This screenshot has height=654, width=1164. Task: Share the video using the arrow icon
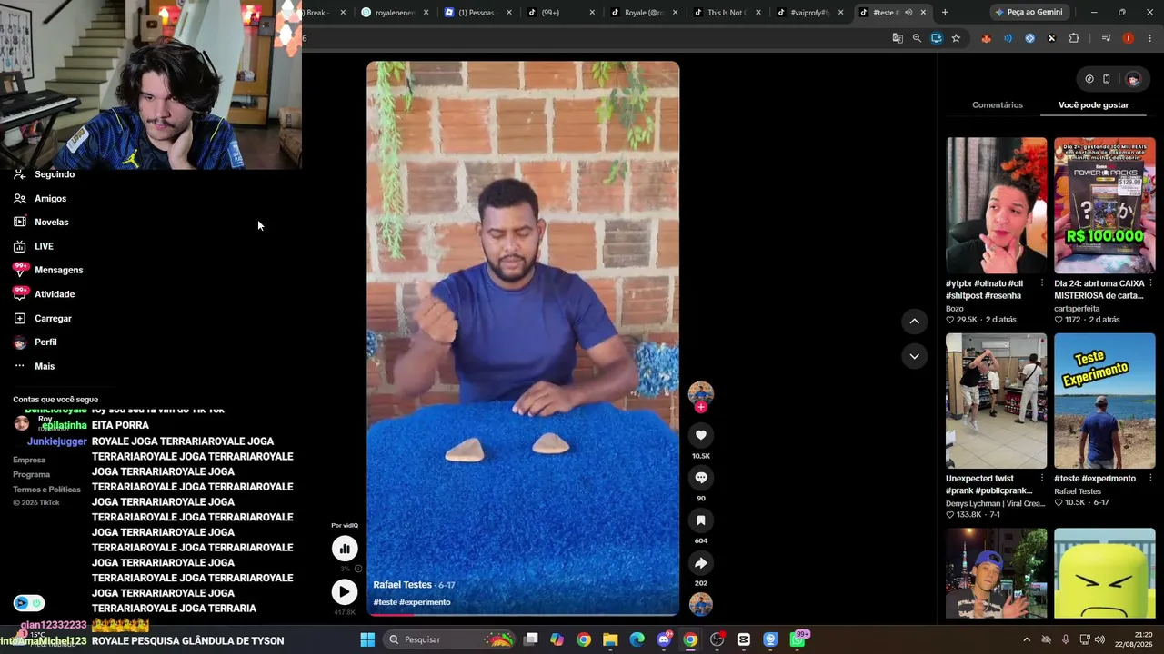[700, 563]
